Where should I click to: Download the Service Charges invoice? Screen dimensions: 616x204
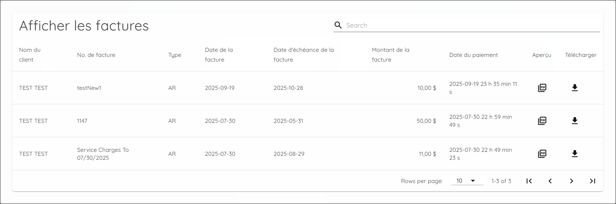[575, 154]
